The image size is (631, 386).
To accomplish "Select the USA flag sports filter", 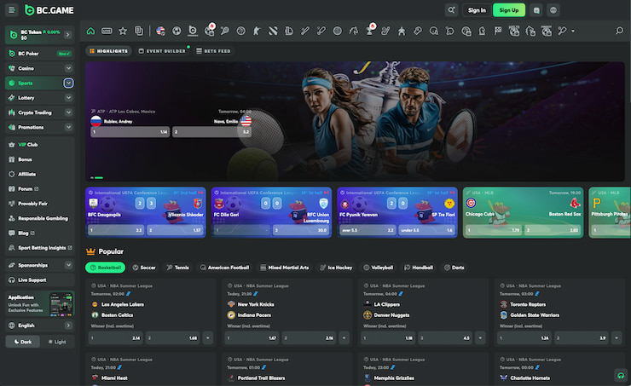I will click(x=160, y=31).
